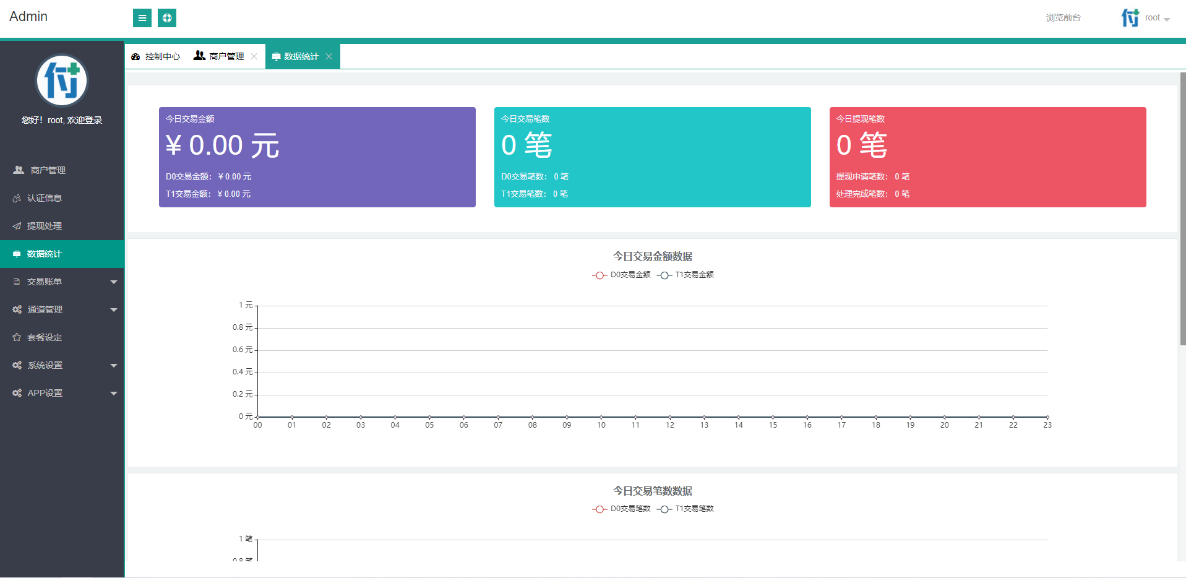Click the globe icon button in header
The height and width of the screenshot is (578, 1186).
click(x=167, y=18)
